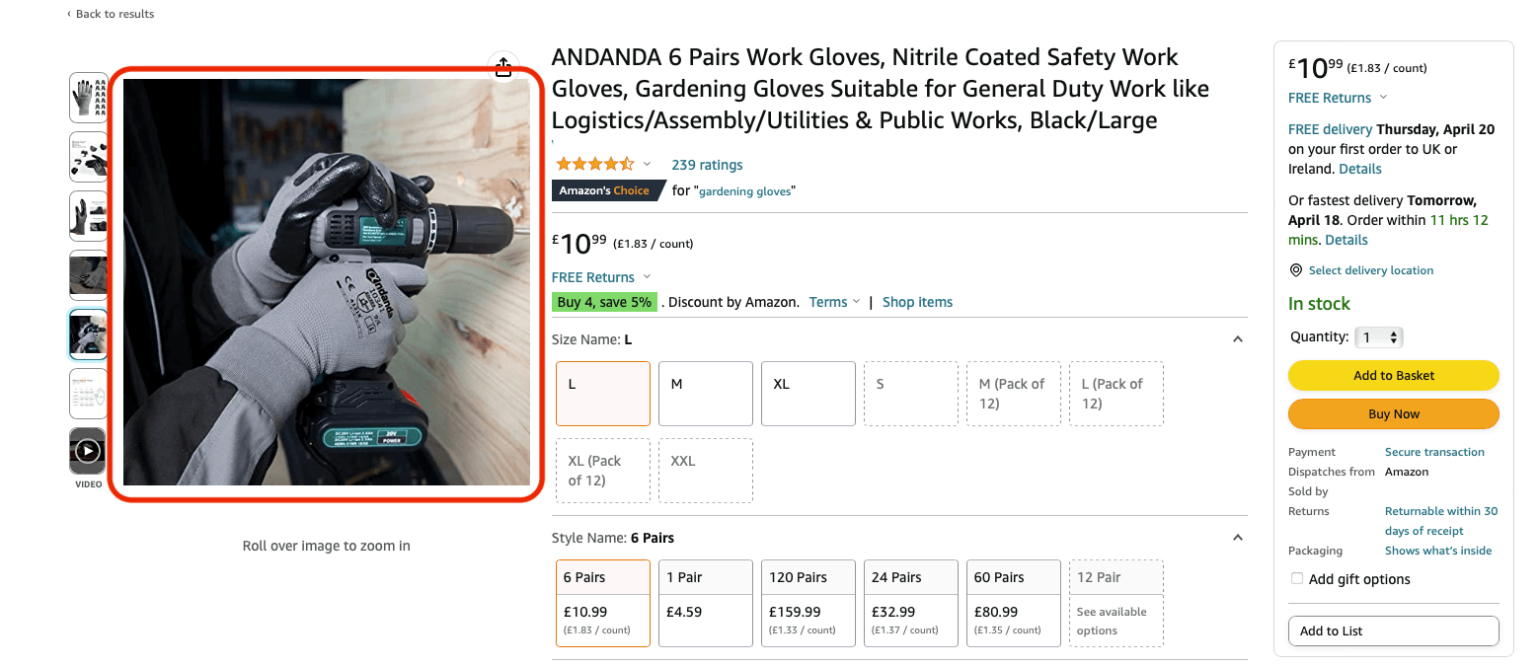This screenshot has width=1539, height=667.
Task: Open the Quantity dropdown
Action: point(1378,337)
